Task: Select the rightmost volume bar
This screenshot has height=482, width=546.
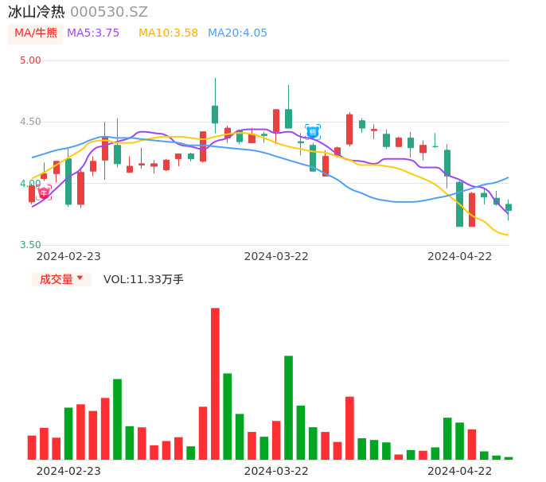Action: [509, 457]
